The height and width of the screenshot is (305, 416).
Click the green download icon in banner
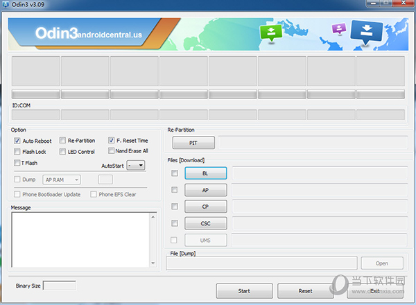click(x=270, y=33)
